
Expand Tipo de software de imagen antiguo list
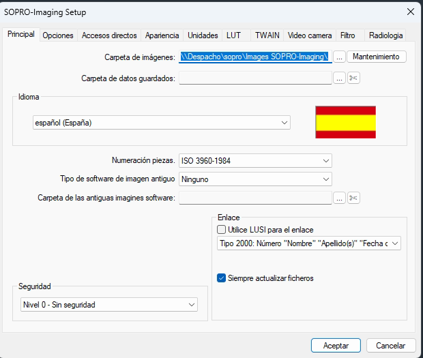click(x=255, y=179)
